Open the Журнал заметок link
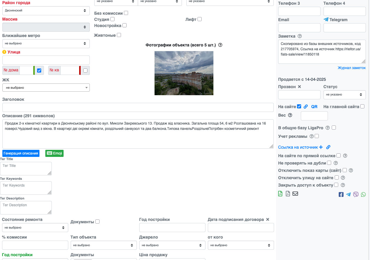Screen dimensions: 370x260 pos(351,68)
